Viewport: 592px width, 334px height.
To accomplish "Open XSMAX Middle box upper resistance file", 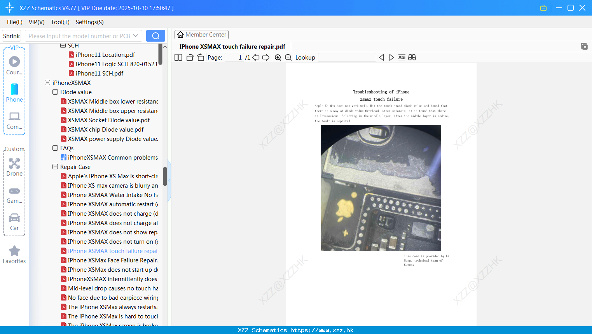I will [109, 111].
